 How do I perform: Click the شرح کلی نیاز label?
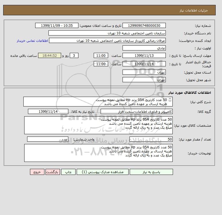[x=200, y=102]
